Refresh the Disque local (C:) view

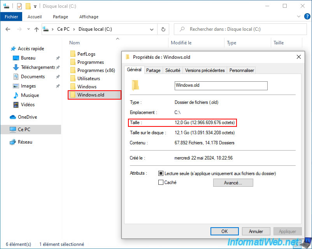click(x=163, y=29)
